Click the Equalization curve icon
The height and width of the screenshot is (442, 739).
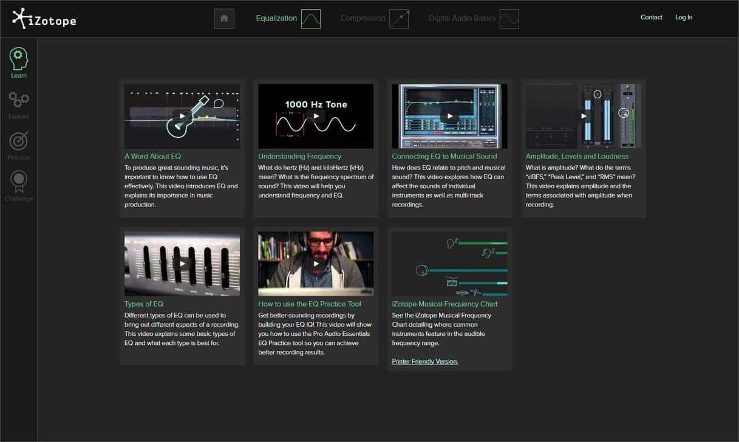pyautogui.click(x=311, y=19)
